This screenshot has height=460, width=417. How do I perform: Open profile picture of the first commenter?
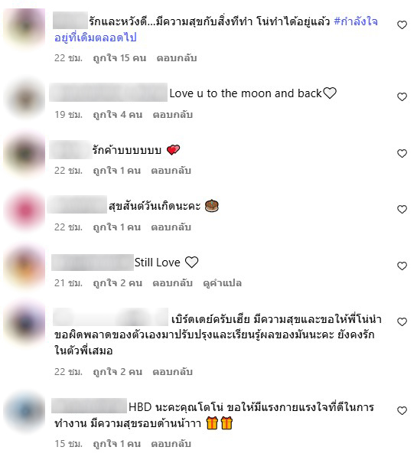[x=25, y=28]
